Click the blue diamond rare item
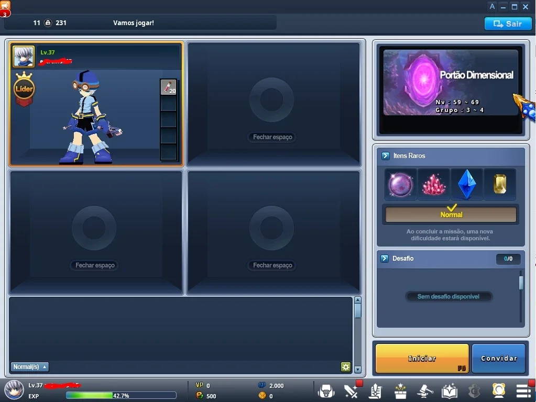This screenshot has height=402, width=536. click(x=467, y=184)
